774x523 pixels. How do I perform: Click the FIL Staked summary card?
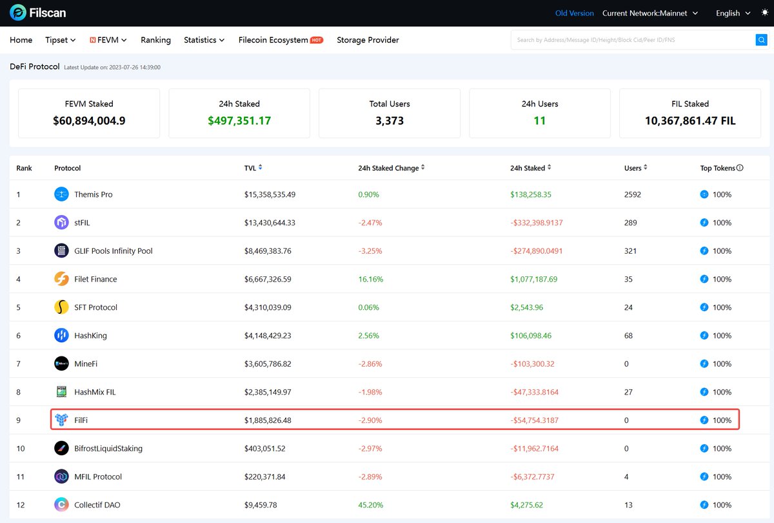(690, 113)
